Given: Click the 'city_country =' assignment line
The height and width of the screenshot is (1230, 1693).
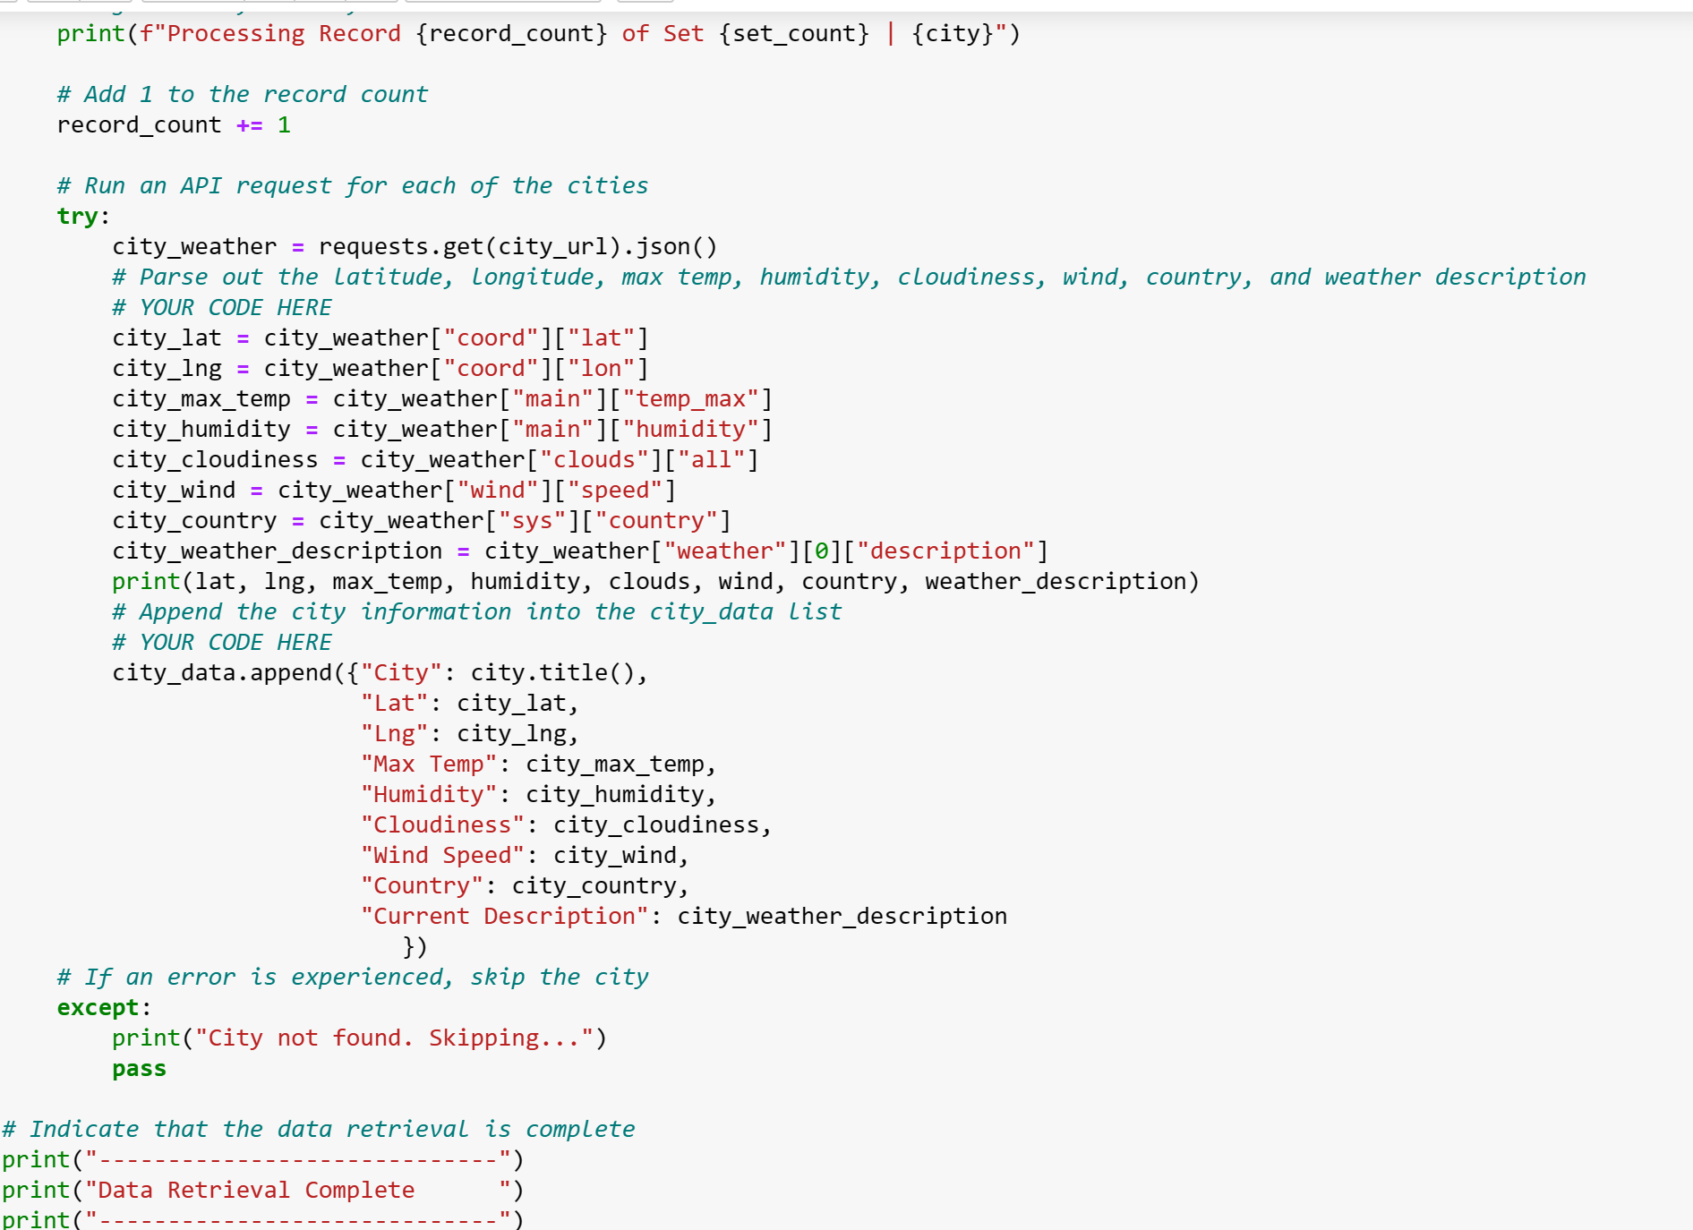Looking at the screenshot, I should [x=422, y=521].
